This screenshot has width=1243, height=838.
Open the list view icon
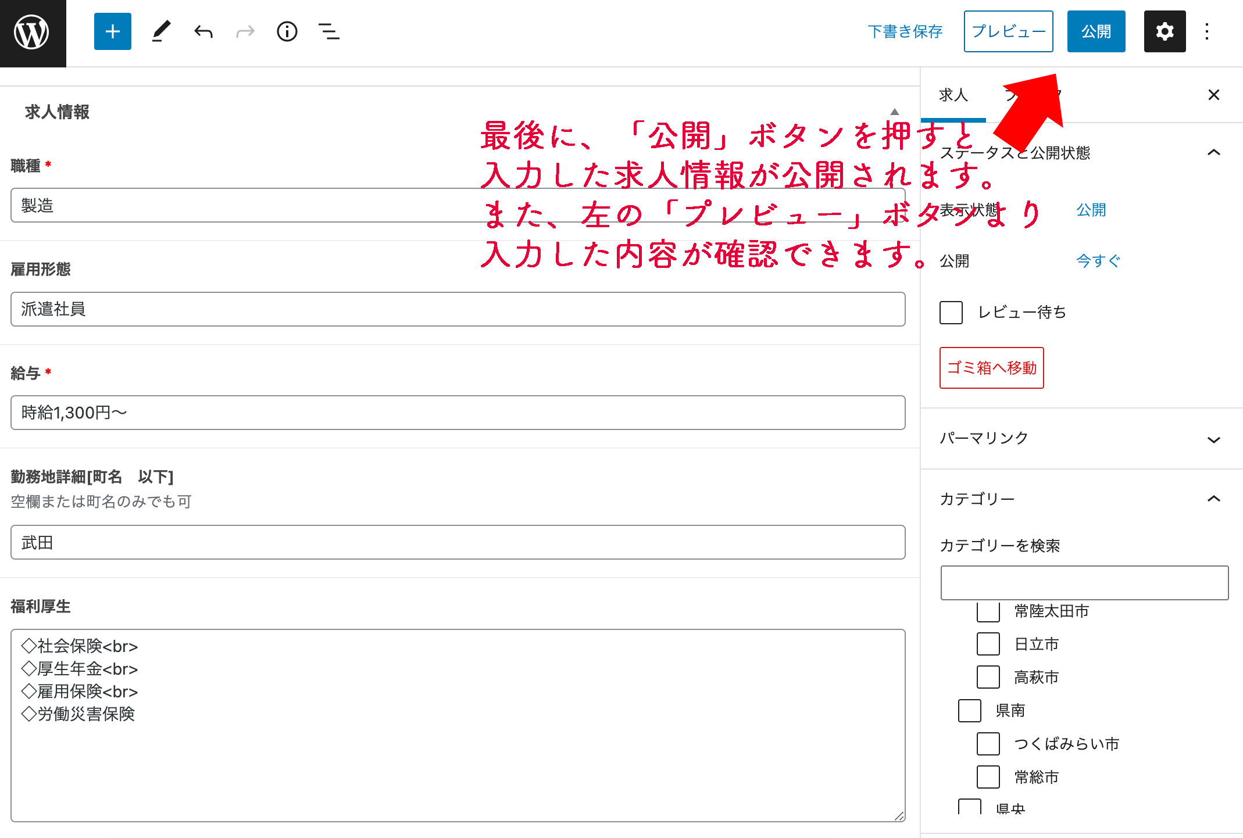(x=328, y=31)
